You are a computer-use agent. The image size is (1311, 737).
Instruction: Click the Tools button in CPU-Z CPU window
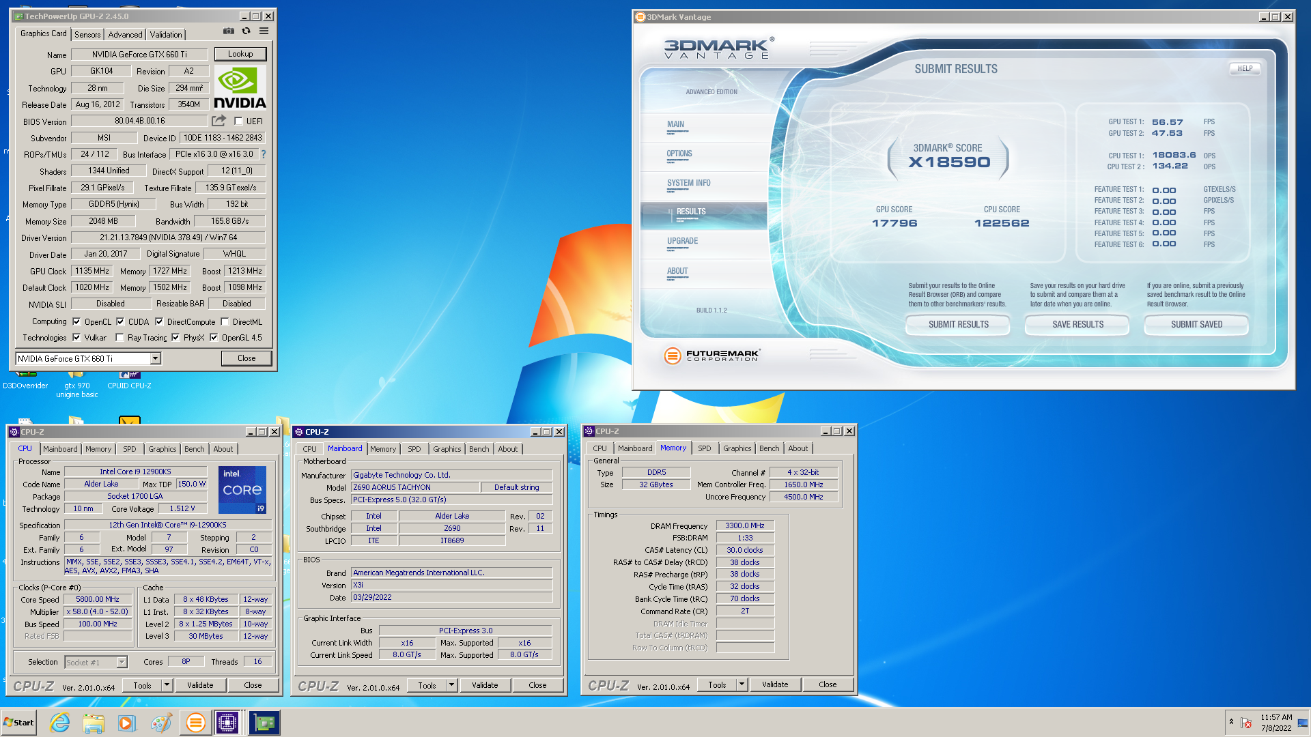click(x=143, y=685)
